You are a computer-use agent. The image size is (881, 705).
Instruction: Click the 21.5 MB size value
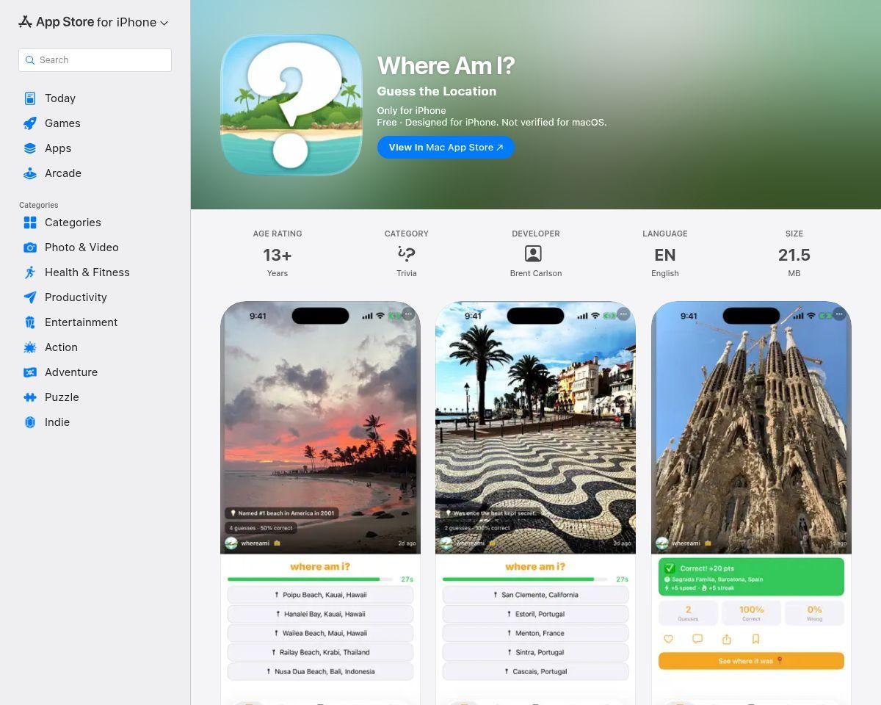[x=794, y=255]
